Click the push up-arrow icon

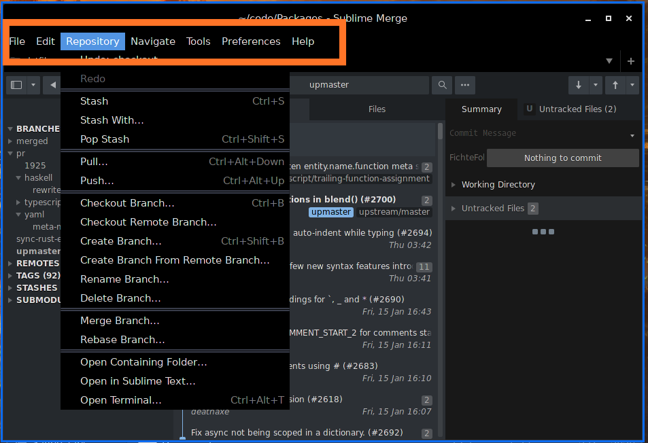click(x=615, y=85)
